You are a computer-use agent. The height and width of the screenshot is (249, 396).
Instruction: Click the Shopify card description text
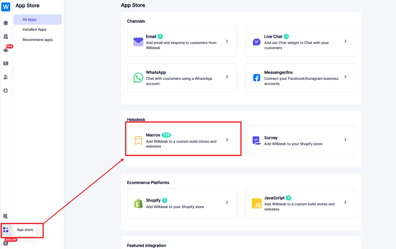(175, 207)
